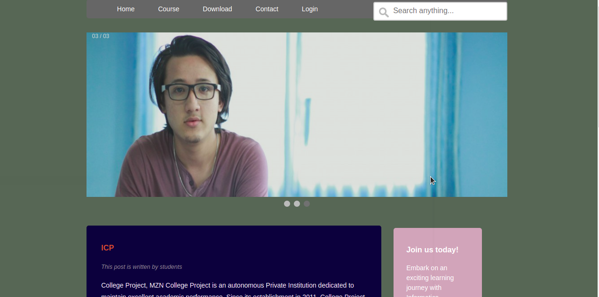Click the search magnifier icon

pyautogui.click(x=383, y=11)
